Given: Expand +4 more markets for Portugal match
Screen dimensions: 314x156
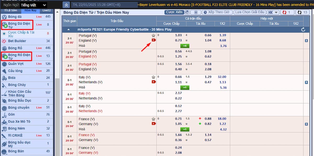Looking at the screenshot, I should coord(184,46).
